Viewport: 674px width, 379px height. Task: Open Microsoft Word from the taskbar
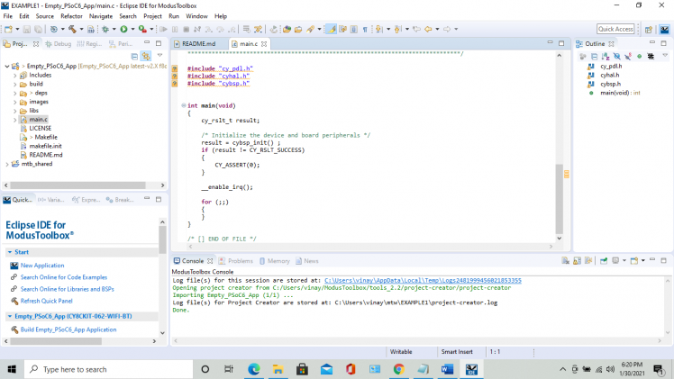(x=448, y=369)
